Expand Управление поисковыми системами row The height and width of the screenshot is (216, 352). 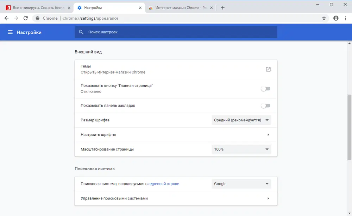click(x=268, y=198)
